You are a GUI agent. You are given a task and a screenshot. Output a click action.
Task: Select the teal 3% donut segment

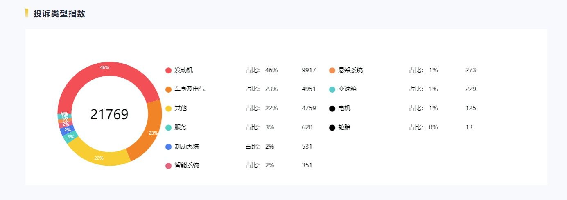point(69,138)
